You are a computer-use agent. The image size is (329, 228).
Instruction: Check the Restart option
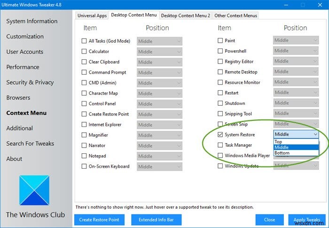point(220,93)
